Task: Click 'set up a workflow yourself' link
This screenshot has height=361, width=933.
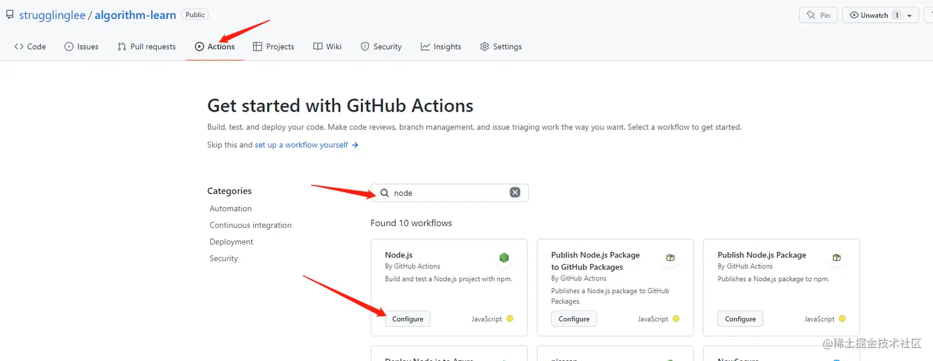Action: (x=302, y=145)
